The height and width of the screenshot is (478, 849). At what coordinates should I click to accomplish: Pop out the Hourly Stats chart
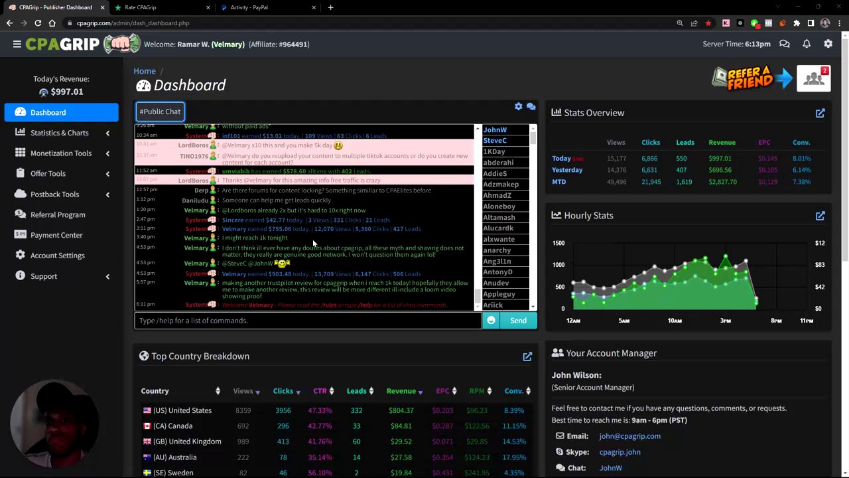pos(820,216)
